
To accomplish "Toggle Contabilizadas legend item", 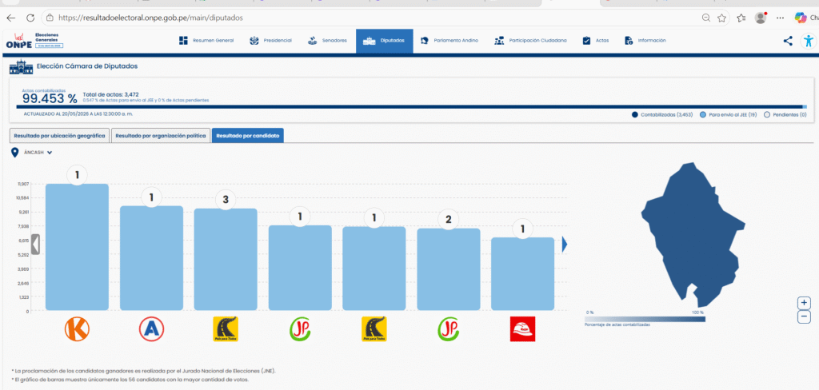I will (661, 114).
